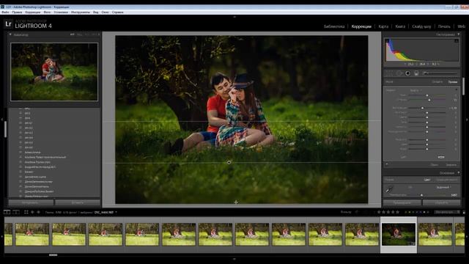Collapse the Гистограмма panel triangle
The height and width of the screenshot is (264, 469).
[x=459, y=34]
